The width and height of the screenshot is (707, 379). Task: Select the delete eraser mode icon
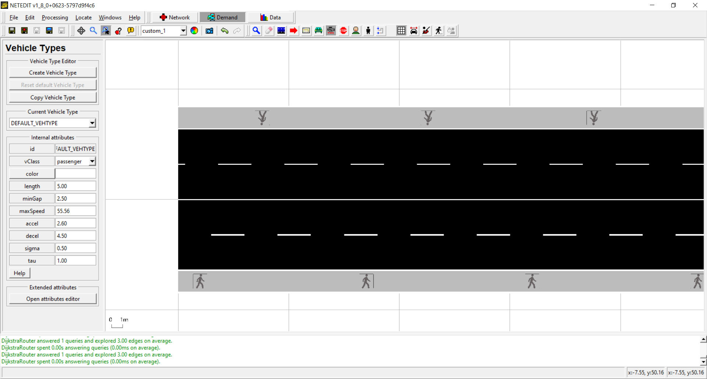point(269,31)
